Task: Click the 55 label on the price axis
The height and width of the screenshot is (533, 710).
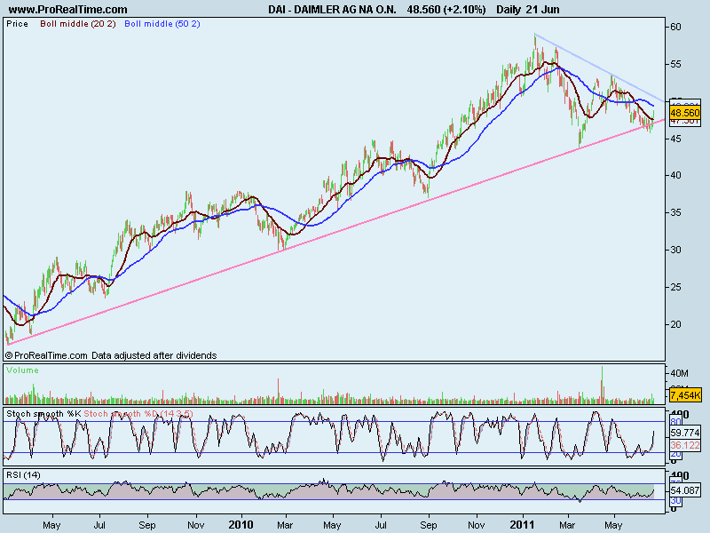Action: pyautogui.click(x=675, y=64)
